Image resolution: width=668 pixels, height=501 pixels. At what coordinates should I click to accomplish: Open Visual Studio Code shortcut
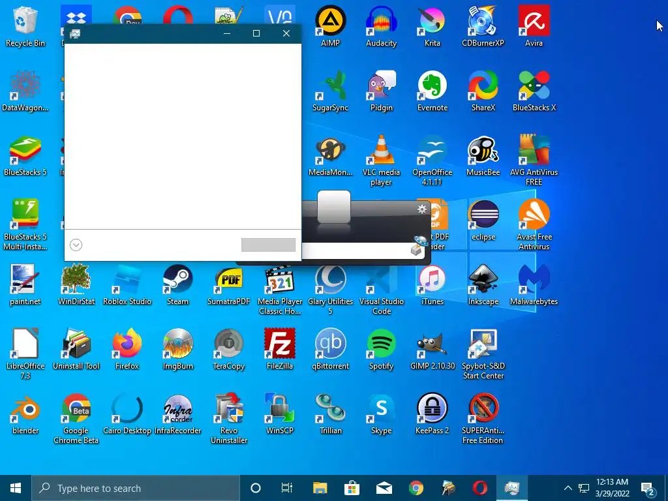381,289
